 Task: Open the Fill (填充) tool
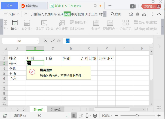[x=15, y=25]
